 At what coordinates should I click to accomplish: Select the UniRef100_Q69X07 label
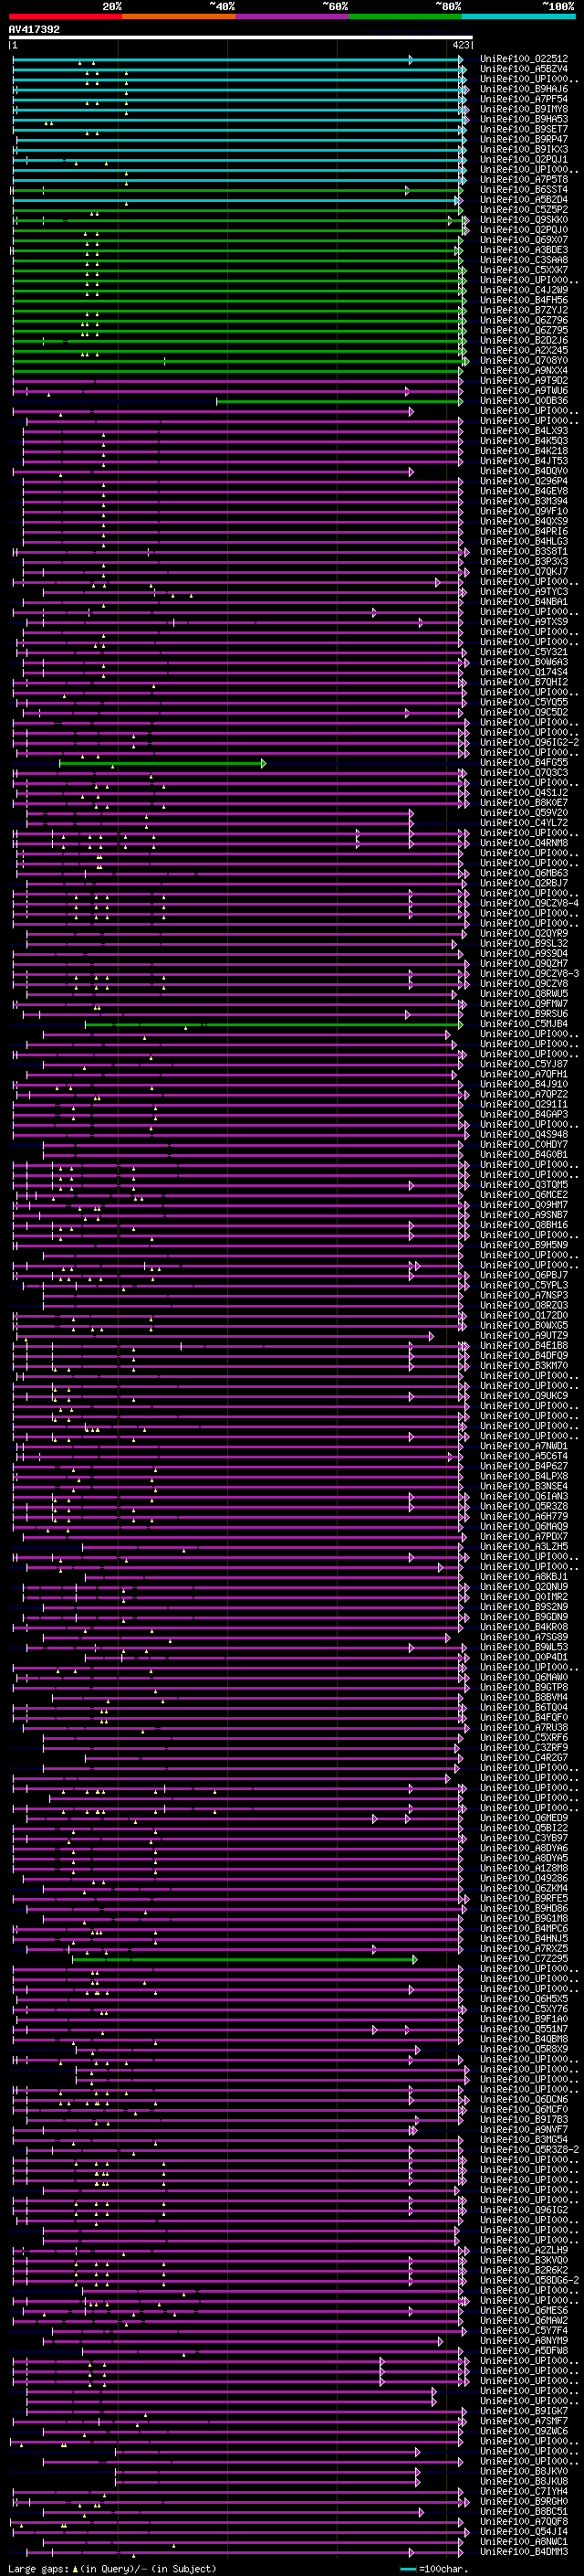tap(524, 240)
